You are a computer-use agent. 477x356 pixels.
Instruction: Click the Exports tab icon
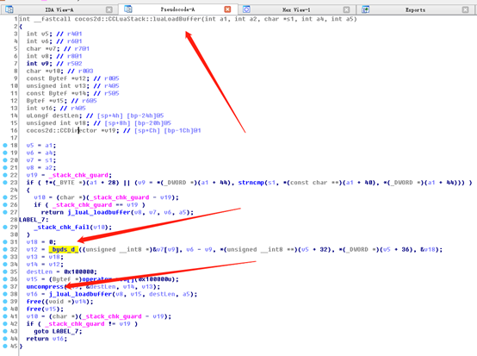click(365, 9)
